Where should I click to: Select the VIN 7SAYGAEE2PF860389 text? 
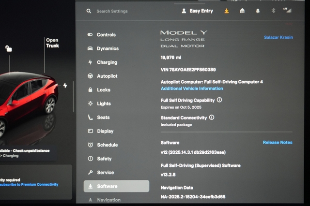[188, 70]
